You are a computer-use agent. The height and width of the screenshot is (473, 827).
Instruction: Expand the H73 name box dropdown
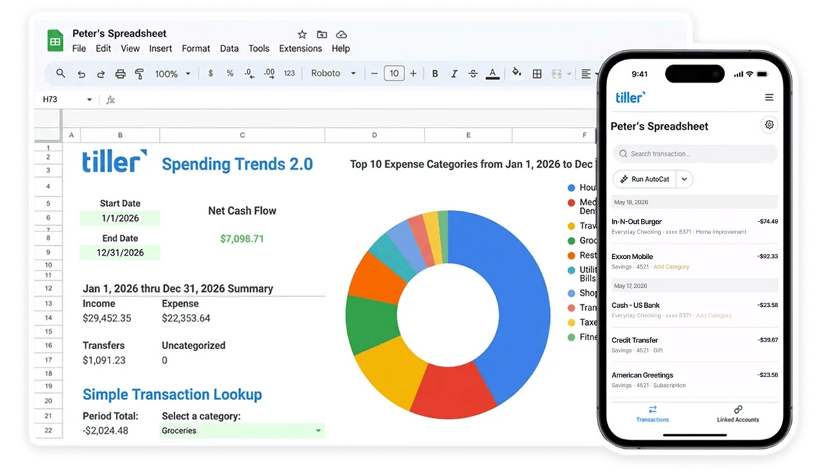(x=89, y=100)
